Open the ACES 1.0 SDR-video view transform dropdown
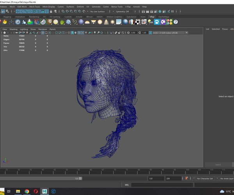This screenshot has width=234, height=195. (x=170, y=33)
